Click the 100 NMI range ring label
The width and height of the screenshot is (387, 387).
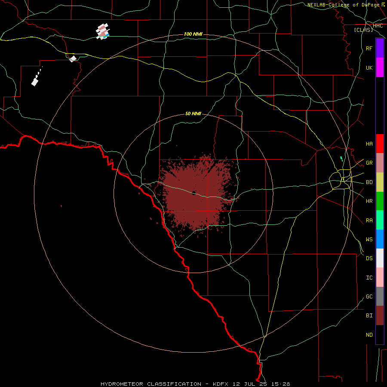(193, 34)
